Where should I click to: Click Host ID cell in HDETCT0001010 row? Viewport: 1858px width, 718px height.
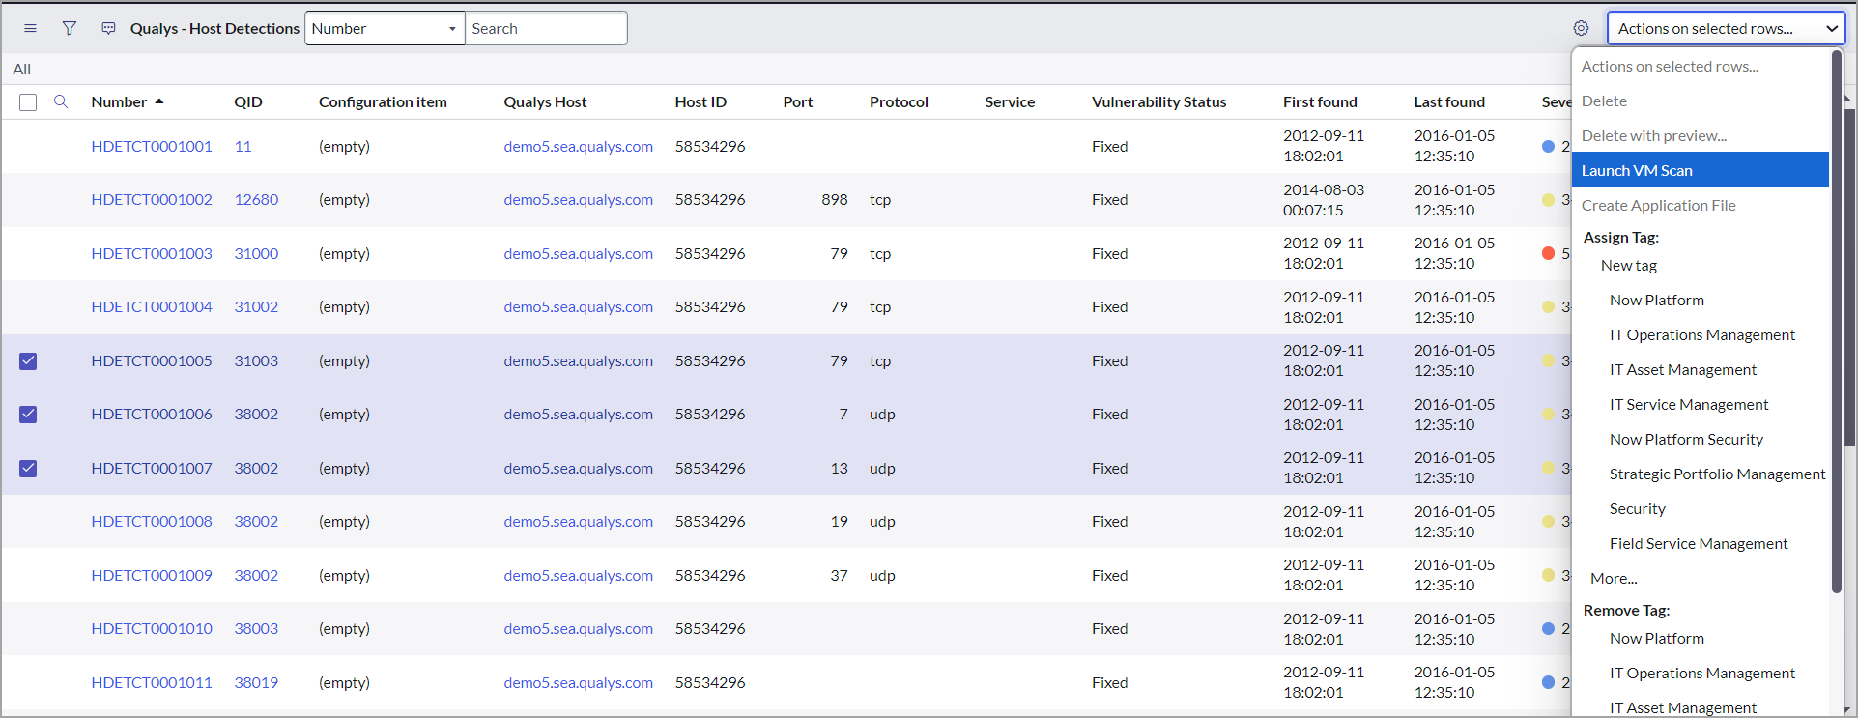point(710,629)
